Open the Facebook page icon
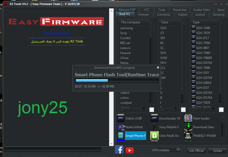The image size is (228, 157). pos(119,150)
